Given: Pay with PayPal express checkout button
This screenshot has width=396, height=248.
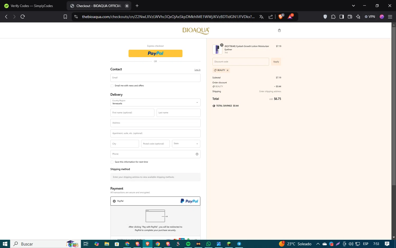Looking at the screenshot, I should click(x=155, y=53).
